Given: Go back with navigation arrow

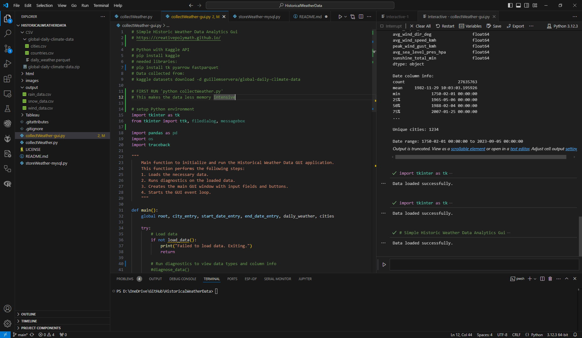Looking at the screenshot, I should (x=191, y=5).
